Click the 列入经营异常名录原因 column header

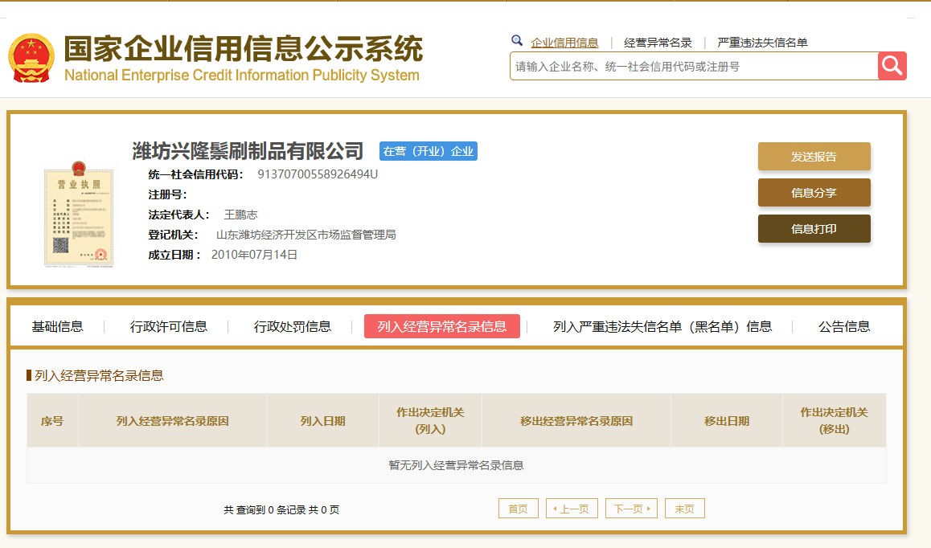173,421
